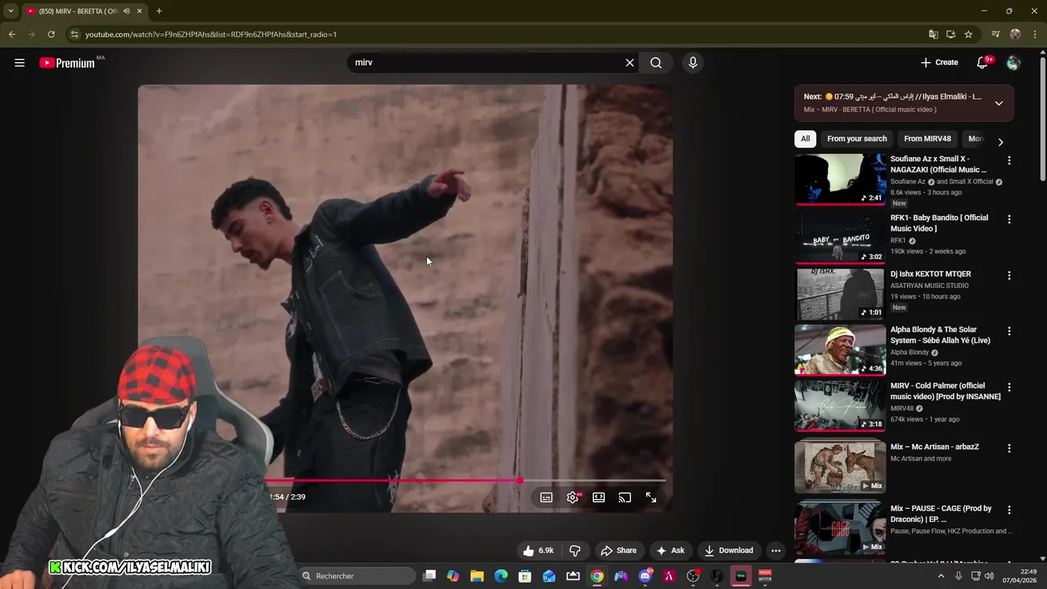1047x589 pixels.
Task: Open Alpha Blondy Sébé Allah Yé video
Action: pyautogui.click(x=940, y=335)
